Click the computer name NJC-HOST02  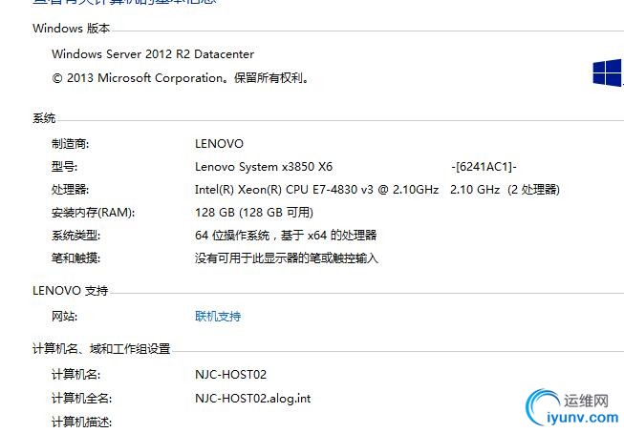click(230, 374)
